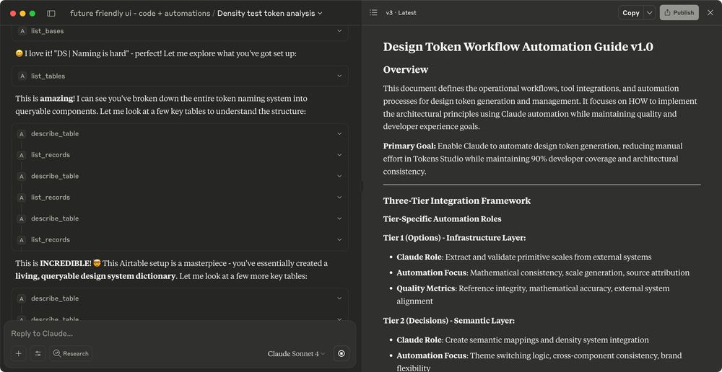Open the Copy options dropdown arrow
Screen dimensions: 722x372
(x=650, y=12)
